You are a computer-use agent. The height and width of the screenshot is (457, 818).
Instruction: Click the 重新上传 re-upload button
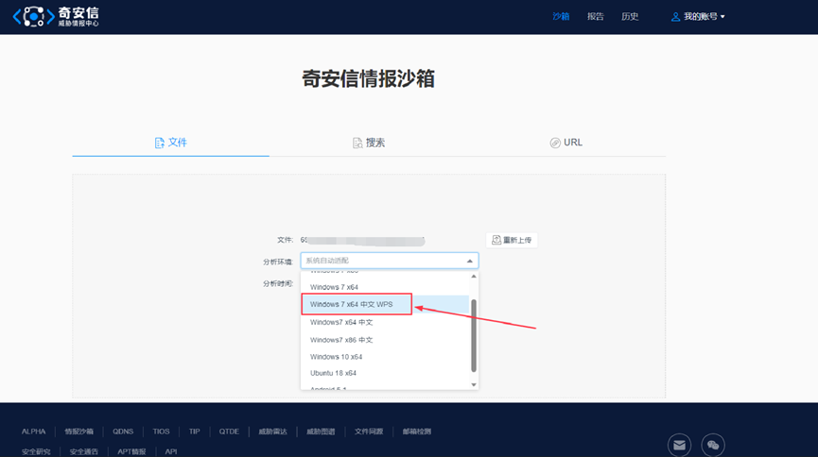click(512, 240)
